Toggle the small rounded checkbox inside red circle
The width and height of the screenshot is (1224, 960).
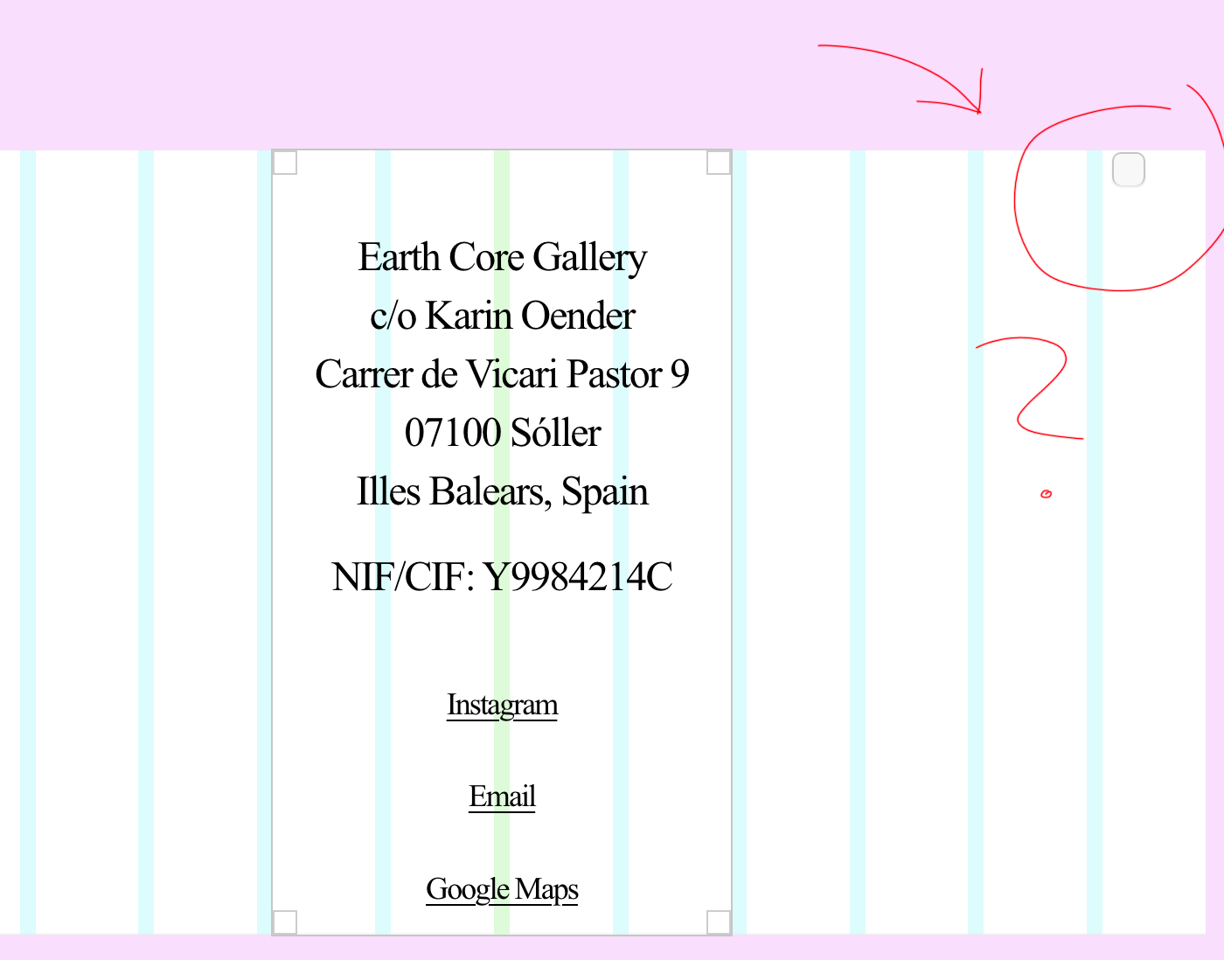pyautogui.click(x=1128, y=170)
